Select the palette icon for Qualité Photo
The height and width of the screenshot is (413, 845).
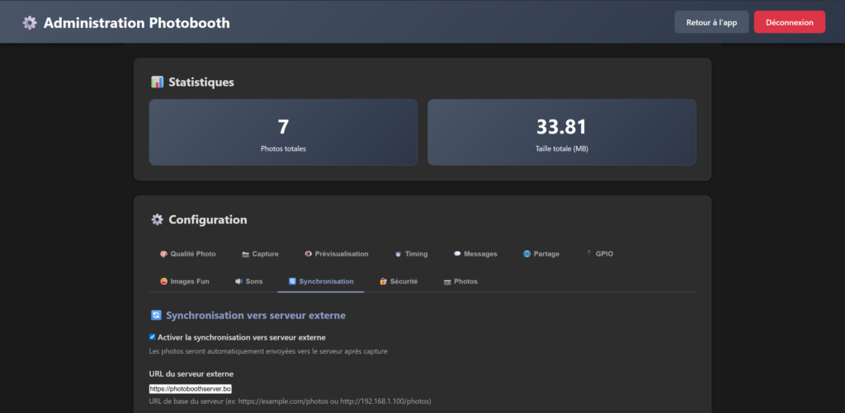click(x=163, y=254)
